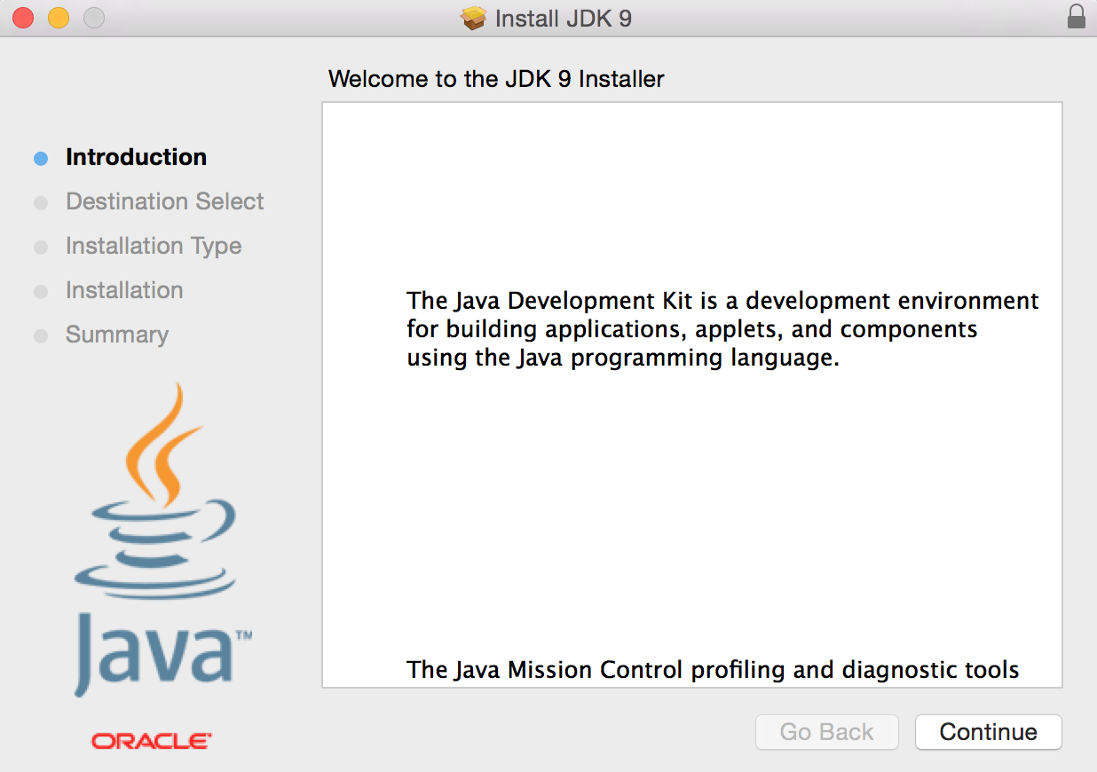Click the Summary step label

click(x=117, y=335)
